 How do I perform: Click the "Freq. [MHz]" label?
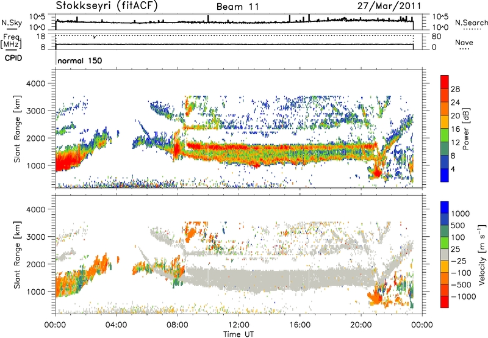(x=11, y=41)
